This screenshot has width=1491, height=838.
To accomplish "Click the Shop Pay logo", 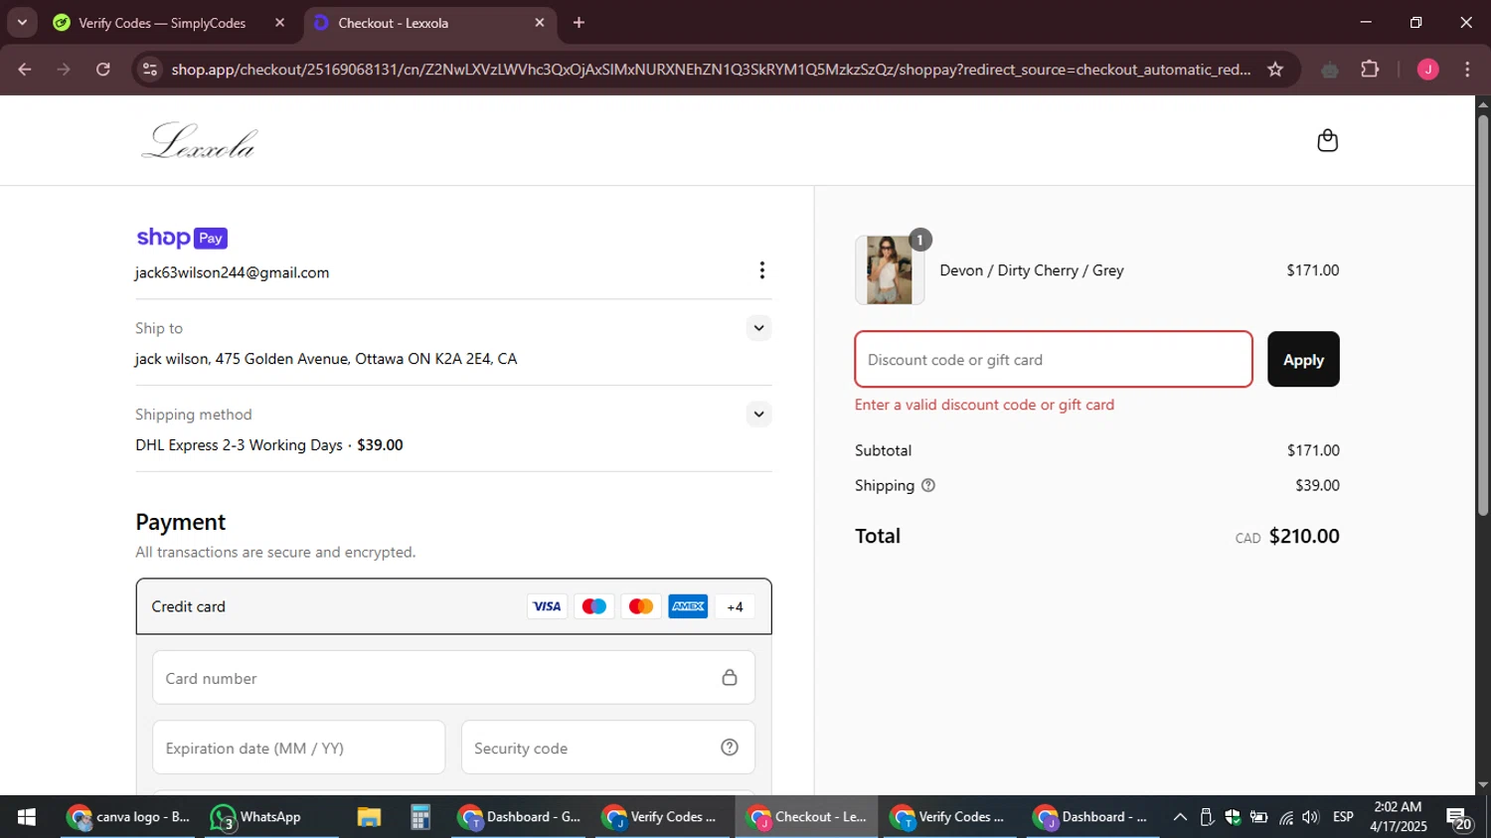I will coord(182,238).
